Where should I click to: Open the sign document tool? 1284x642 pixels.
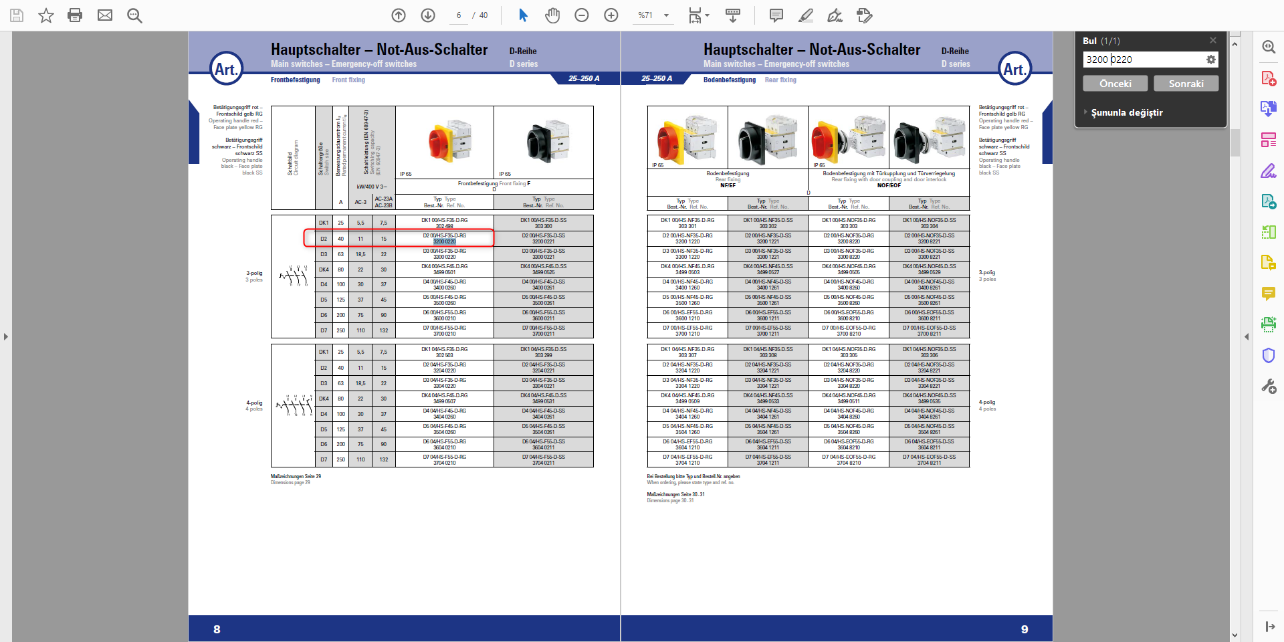pyautogui.click(x=835, y=15)
